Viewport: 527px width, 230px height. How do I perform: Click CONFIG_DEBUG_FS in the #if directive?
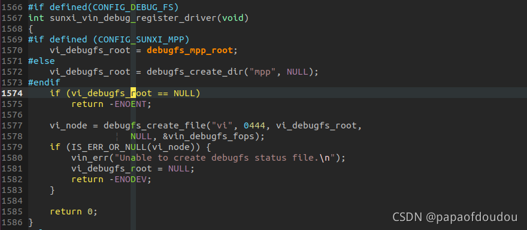[x=133, y=7]
